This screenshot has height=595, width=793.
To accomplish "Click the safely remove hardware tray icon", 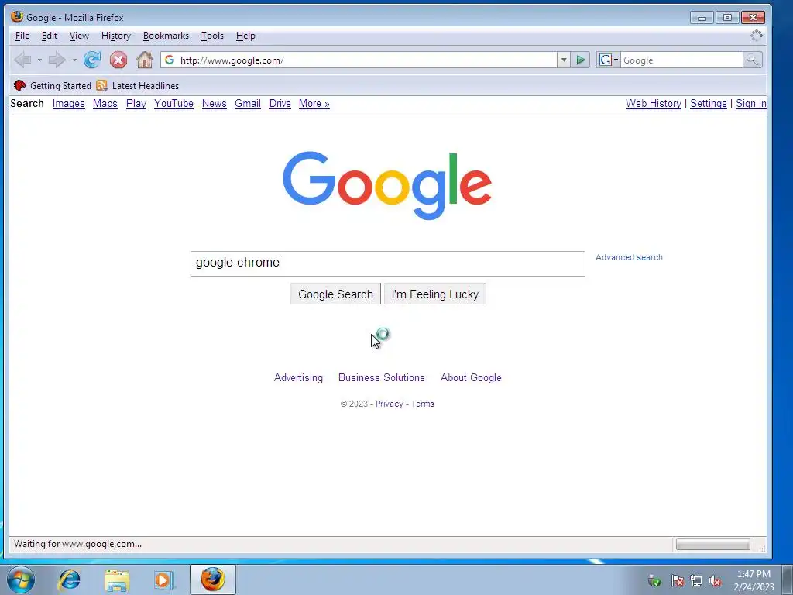I will pos(654,580).
